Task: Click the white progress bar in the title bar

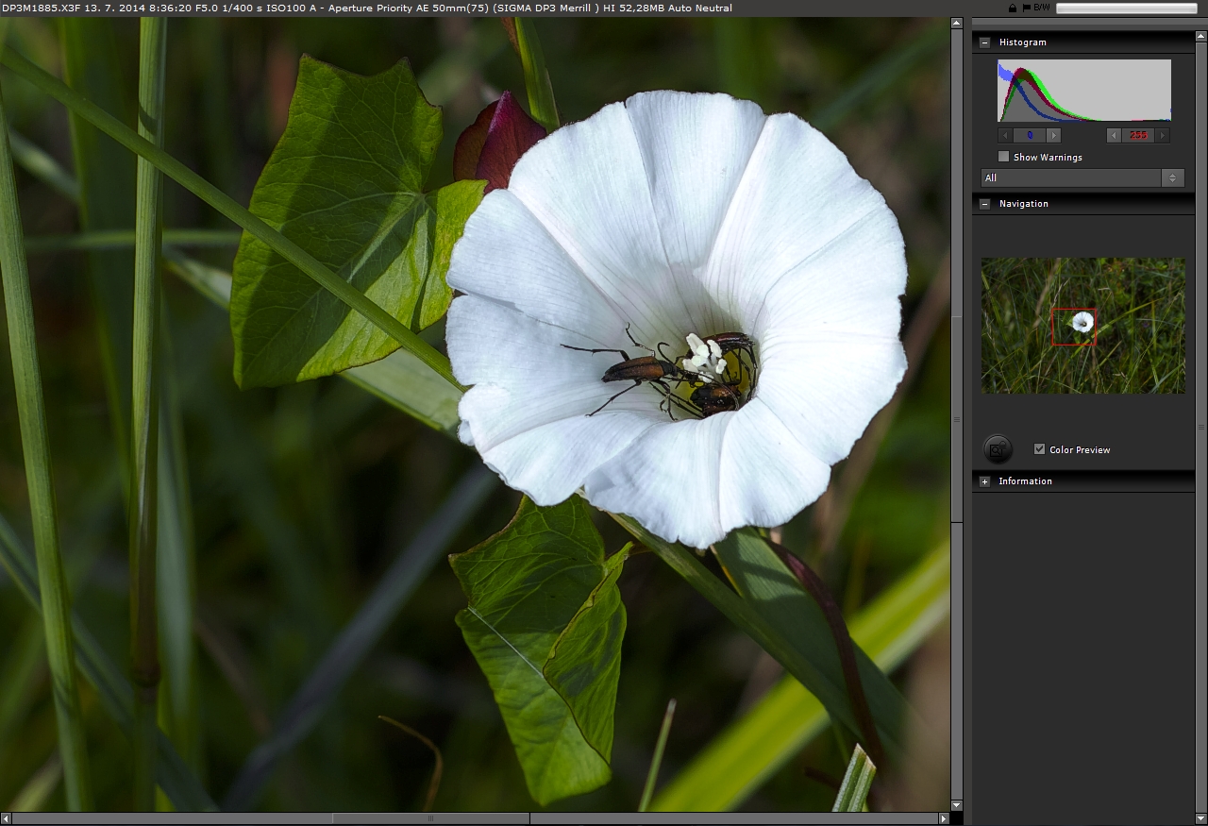Action: (x=1126, y=8)
